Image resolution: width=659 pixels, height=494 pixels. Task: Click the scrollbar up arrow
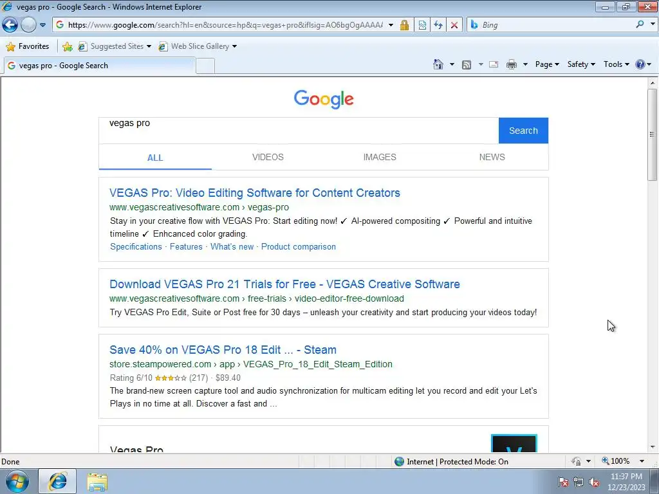click(652, 83)
